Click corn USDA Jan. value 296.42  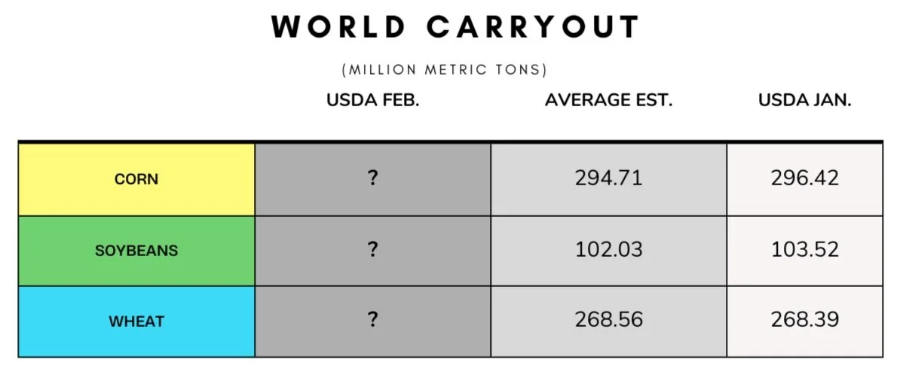(805, 178)
